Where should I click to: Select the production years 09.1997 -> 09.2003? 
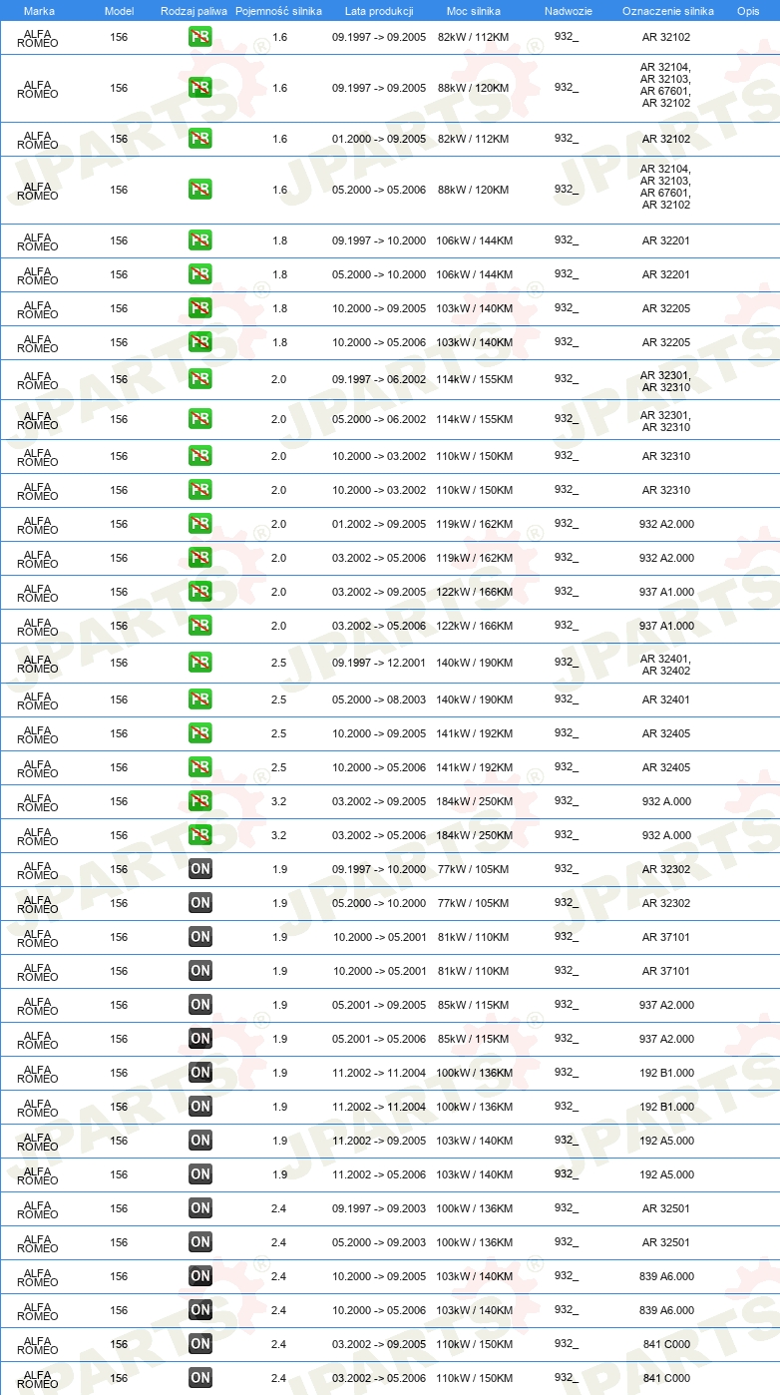click(379, 1208)
